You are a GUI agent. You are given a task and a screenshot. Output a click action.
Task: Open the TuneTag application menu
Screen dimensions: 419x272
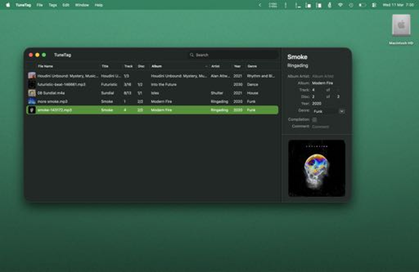[x=24, y=5]
